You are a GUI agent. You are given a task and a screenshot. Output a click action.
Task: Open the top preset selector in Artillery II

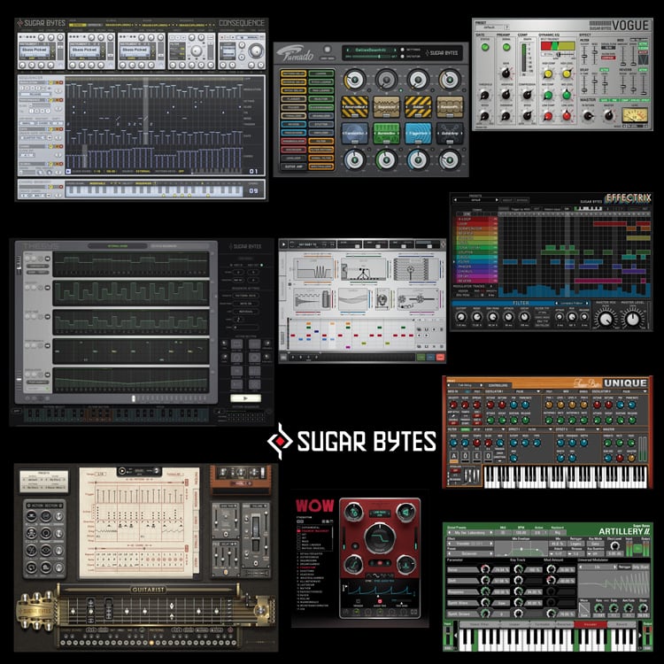pyautogui.click(x=470, y=533)
